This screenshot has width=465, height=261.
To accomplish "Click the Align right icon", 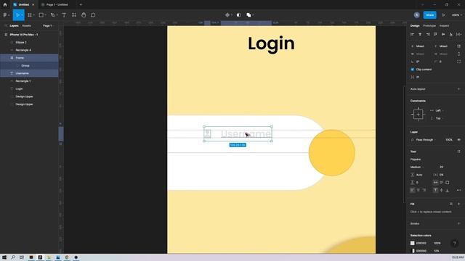I will [428, 34].
